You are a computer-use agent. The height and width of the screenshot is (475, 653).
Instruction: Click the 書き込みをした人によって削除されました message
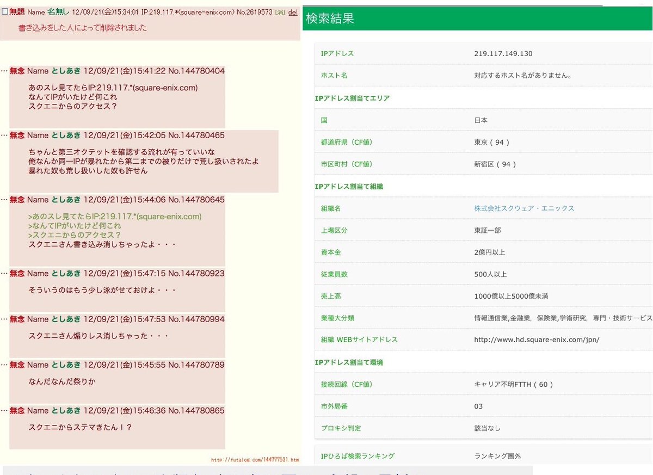pos(83,27)
